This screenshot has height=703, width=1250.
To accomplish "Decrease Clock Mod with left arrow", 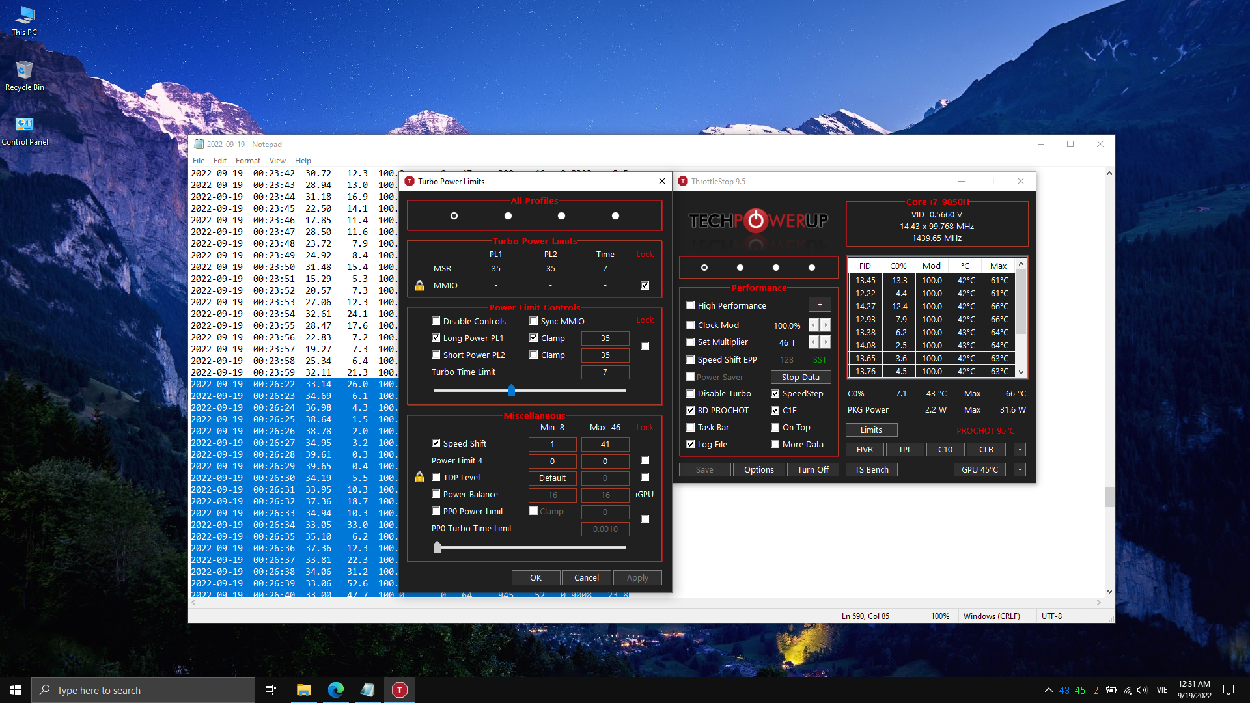I will [x=814, y=325].
